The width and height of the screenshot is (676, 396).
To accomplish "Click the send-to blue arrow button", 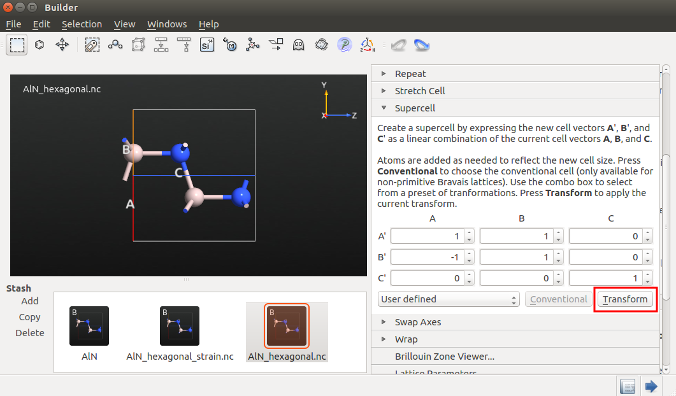I will [651, 386].
